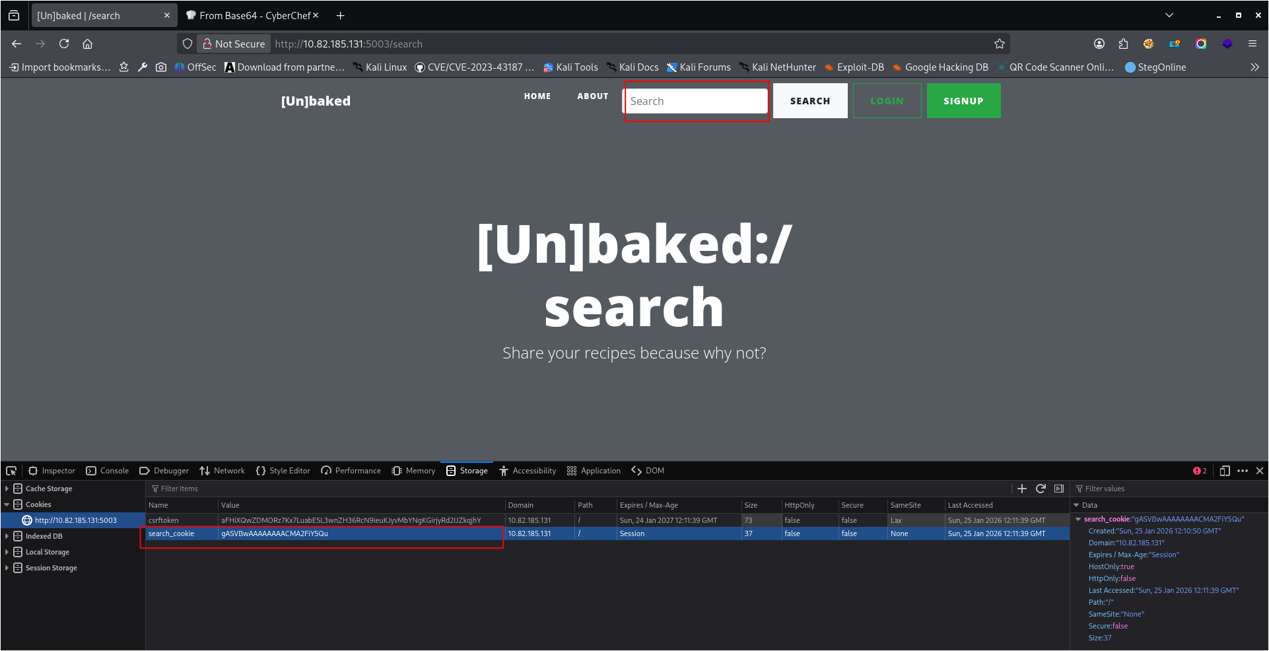Bookmark this page with the star icon
1269x651 pixels.
click(x=999, y=44)
